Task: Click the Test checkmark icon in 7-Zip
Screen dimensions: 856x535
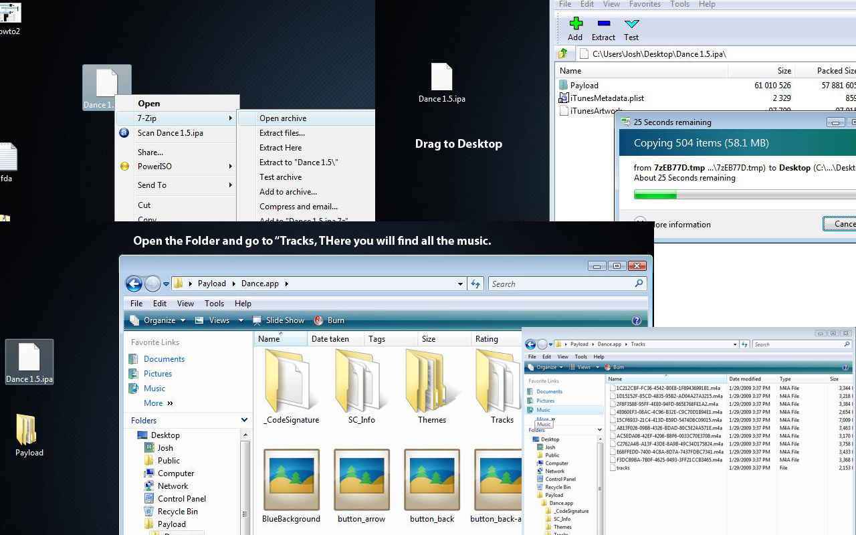Action: click(x=631, y=24)
